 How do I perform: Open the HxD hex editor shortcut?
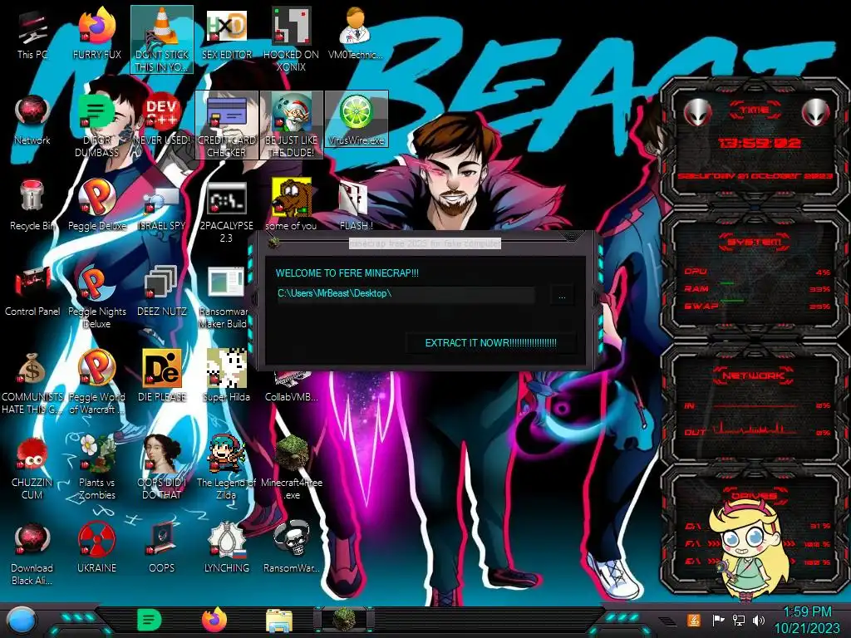coord(226,32)
